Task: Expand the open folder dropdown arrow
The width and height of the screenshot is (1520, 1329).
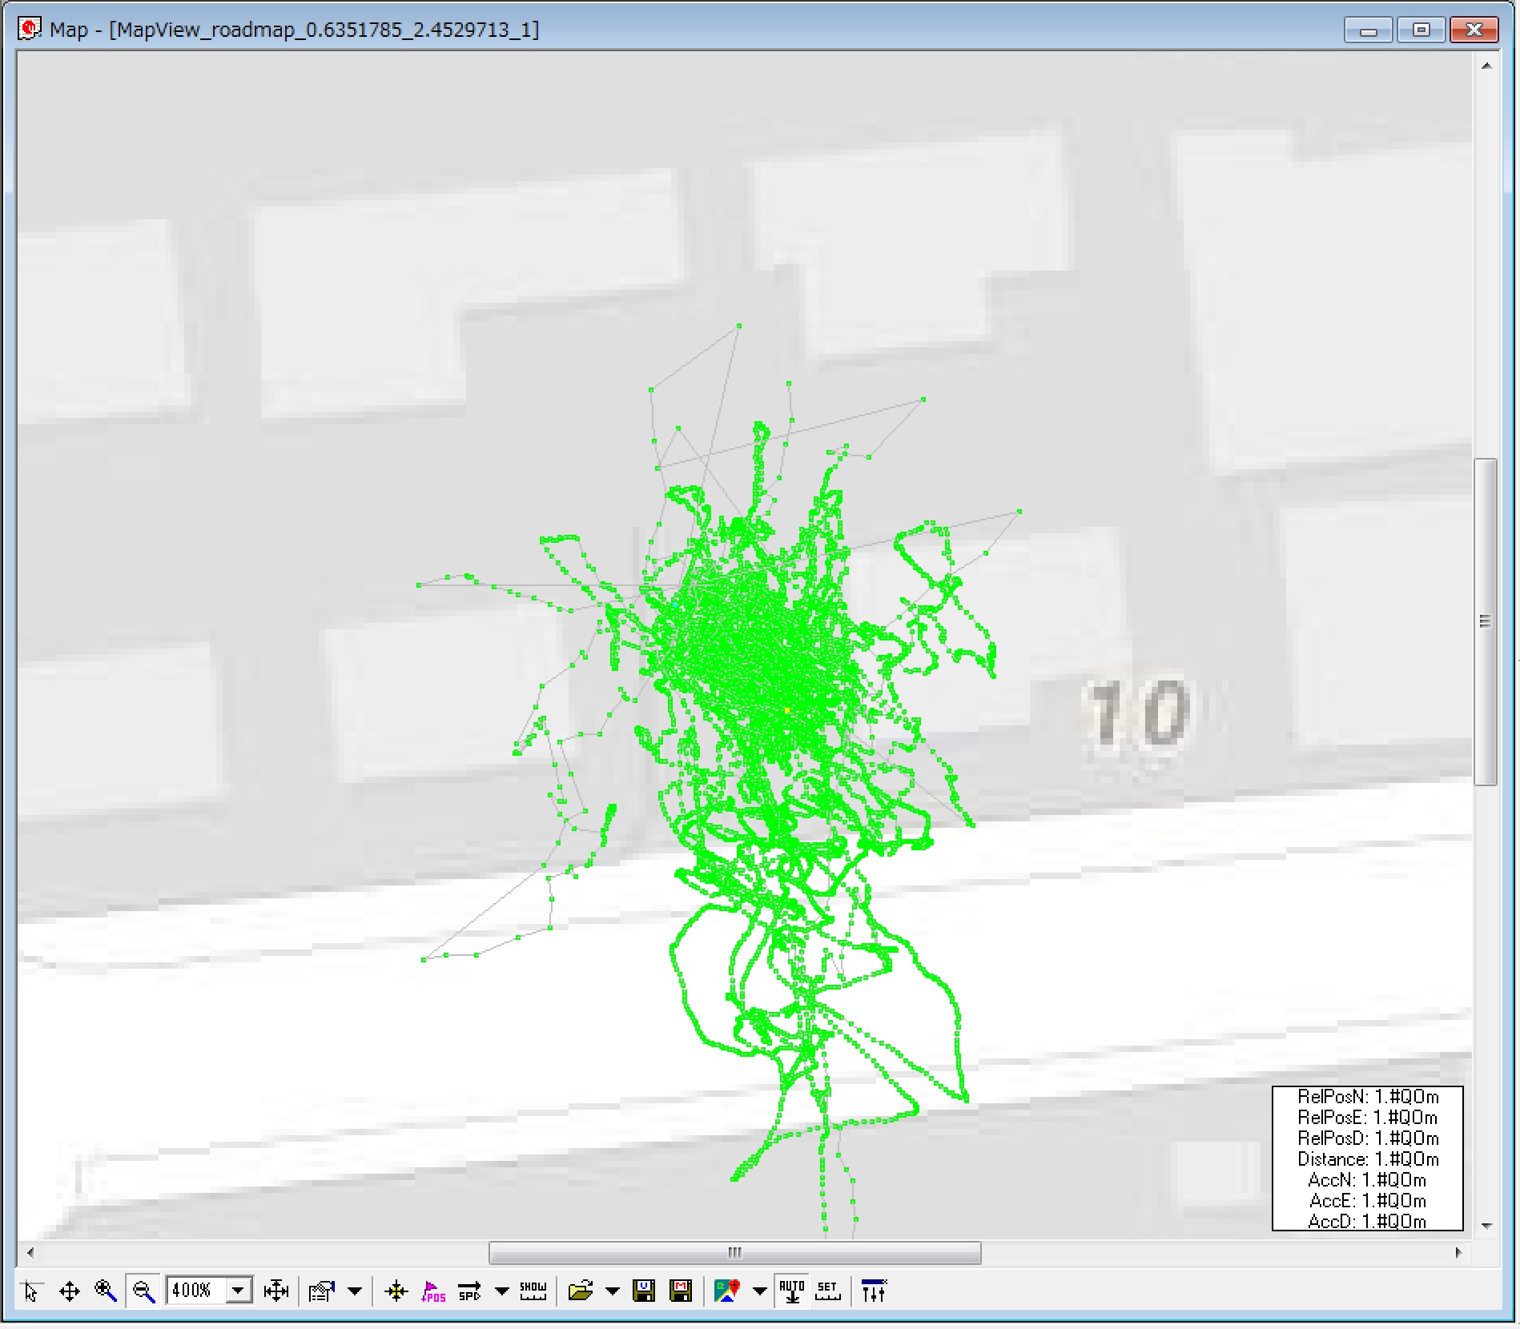Action: click(613, 1291)
